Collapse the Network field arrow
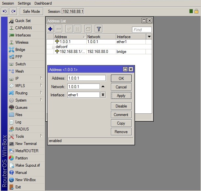Screen dimensions: 201x191 coord(103,86)
